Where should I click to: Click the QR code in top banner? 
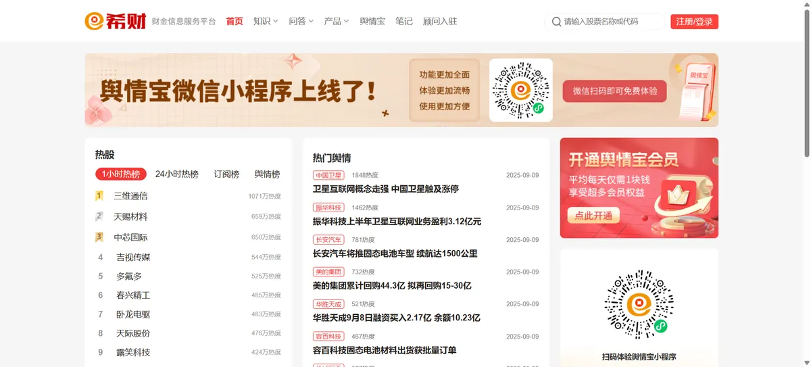pos(520,90)
